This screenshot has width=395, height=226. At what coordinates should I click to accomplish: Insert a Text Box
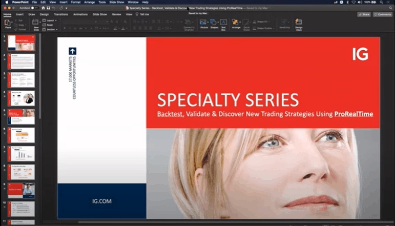tap(223, 22)
